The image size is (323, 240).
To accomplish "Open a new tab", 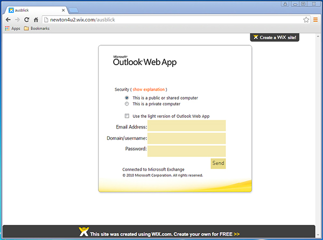I will click(73, 10).
